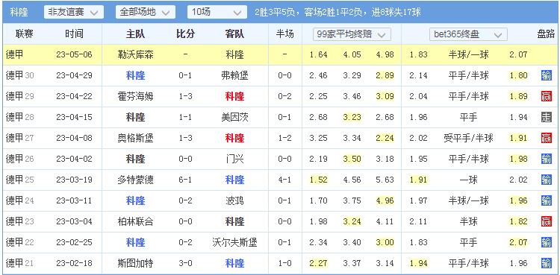Click highlighted odds 2.89 in 弗赖堡 row
The image size is (560, 275).
(385, 75)
